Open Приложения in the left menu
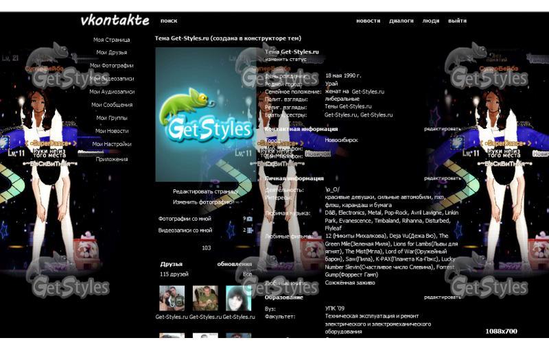 point(111,159)
